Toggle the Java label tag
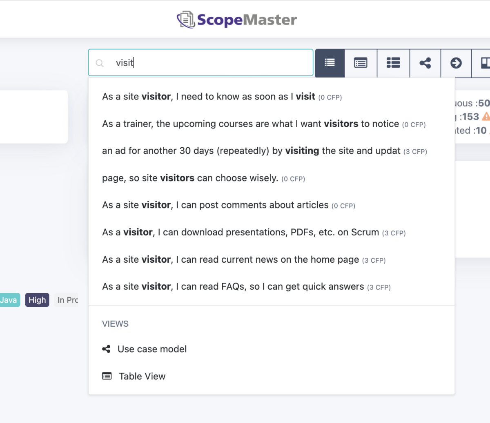The height and width of the screenshot is (423, 490). click(x=7, y=300)
